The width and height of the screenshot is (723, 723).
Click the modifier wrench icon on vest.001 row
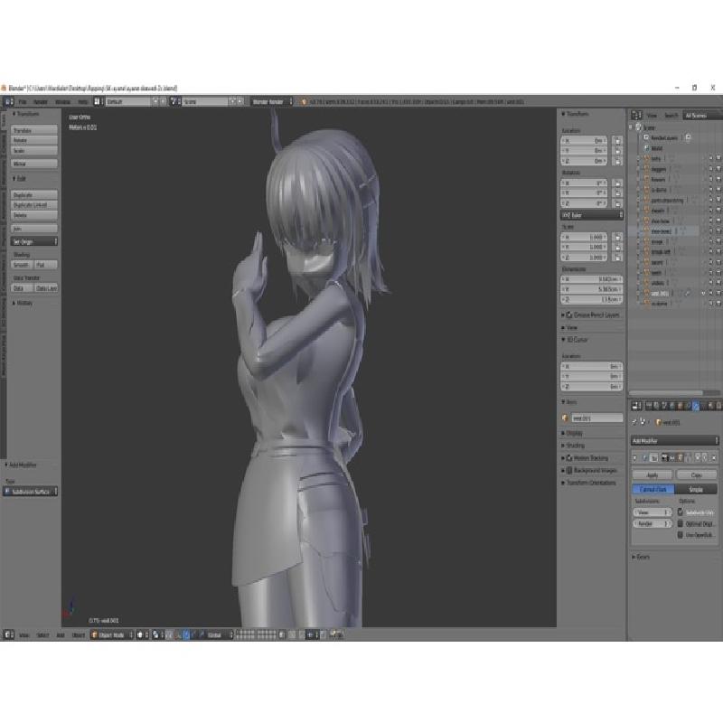click(688, 293)
